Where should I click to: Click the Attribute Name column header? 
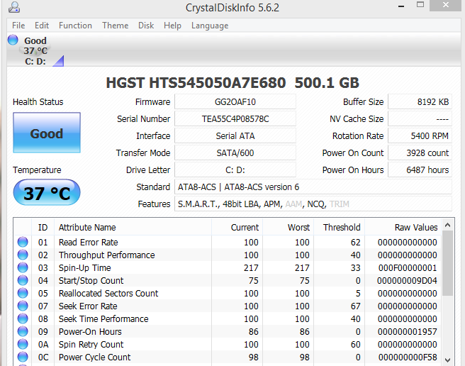(133, 228)
